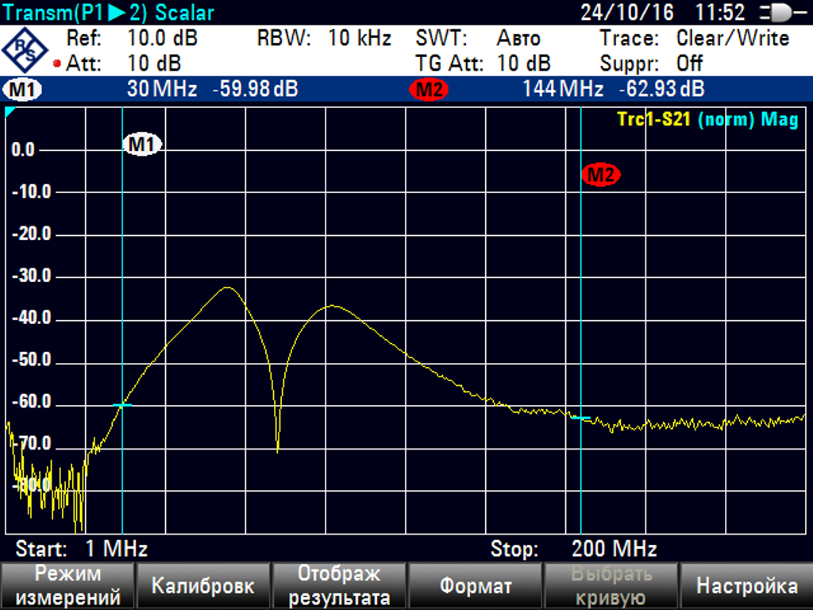The width and height of the screenshot is (813, 610).
Task: Click the cyan corner triangle on graph
Action: coord(10,112)
